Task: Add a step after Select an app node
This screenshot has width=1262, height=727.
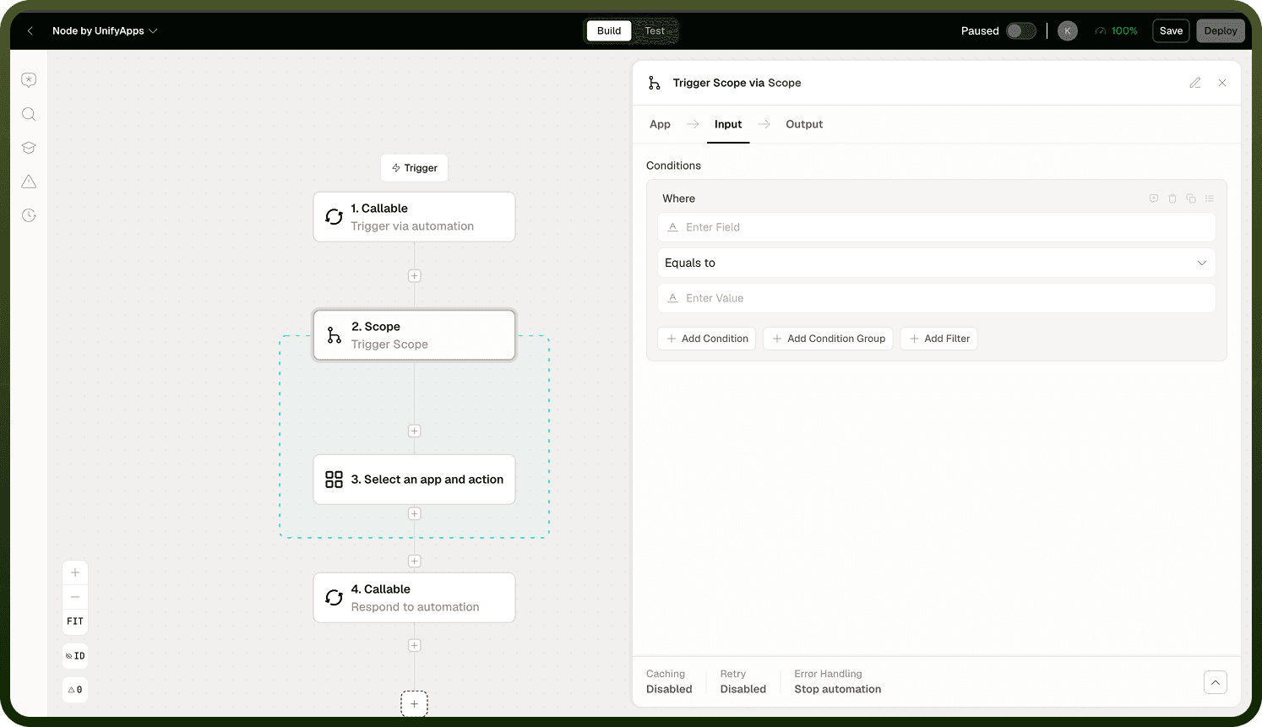Action: click(414, 513)
